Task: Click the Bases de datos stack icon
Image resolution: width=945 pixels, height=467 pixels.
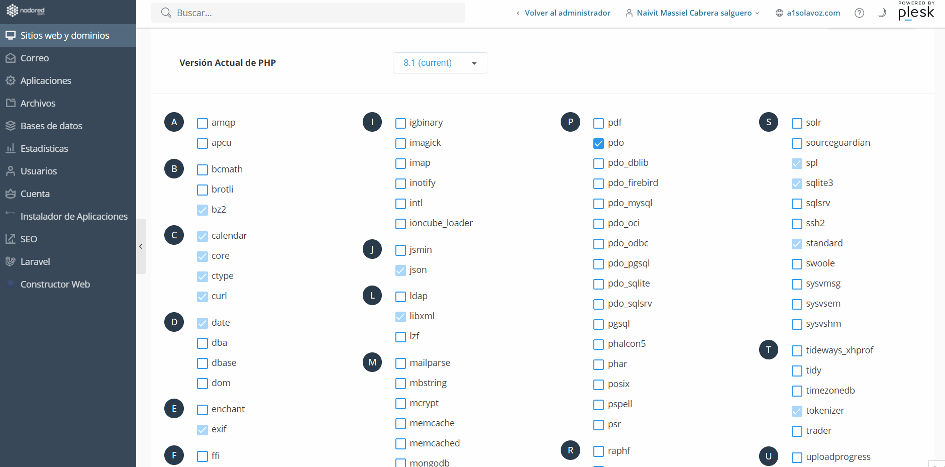Action: (x=11, y=126)
